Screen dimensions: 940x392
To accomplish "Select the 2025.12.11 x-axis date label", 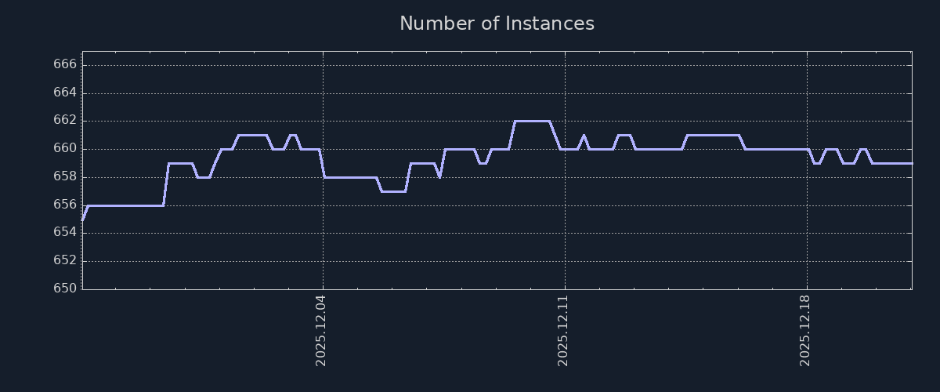I will (x=563, y=331).
